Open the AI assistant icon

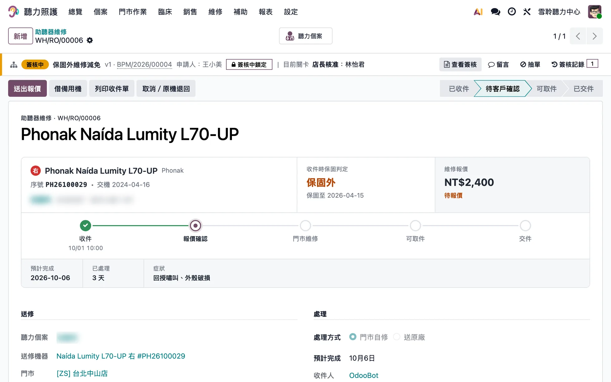pos(478,12)
